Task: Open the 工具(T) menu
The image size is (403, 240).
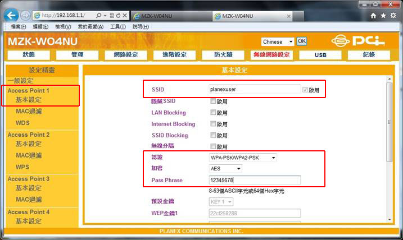Action: point(118,27)
